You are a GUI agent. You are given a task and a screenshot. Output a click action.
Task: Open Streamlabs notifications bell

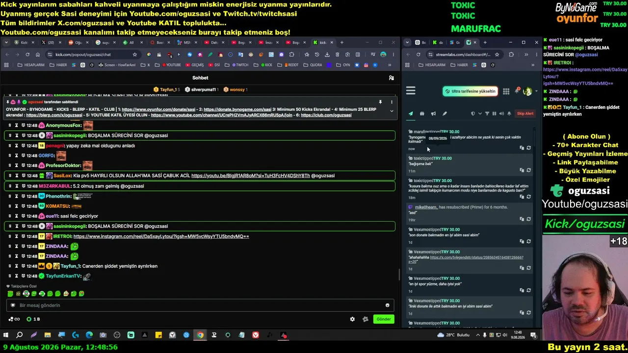[517, 91]
